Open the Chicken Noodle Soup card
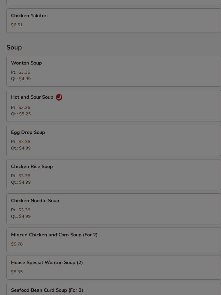 coord(114,209)
